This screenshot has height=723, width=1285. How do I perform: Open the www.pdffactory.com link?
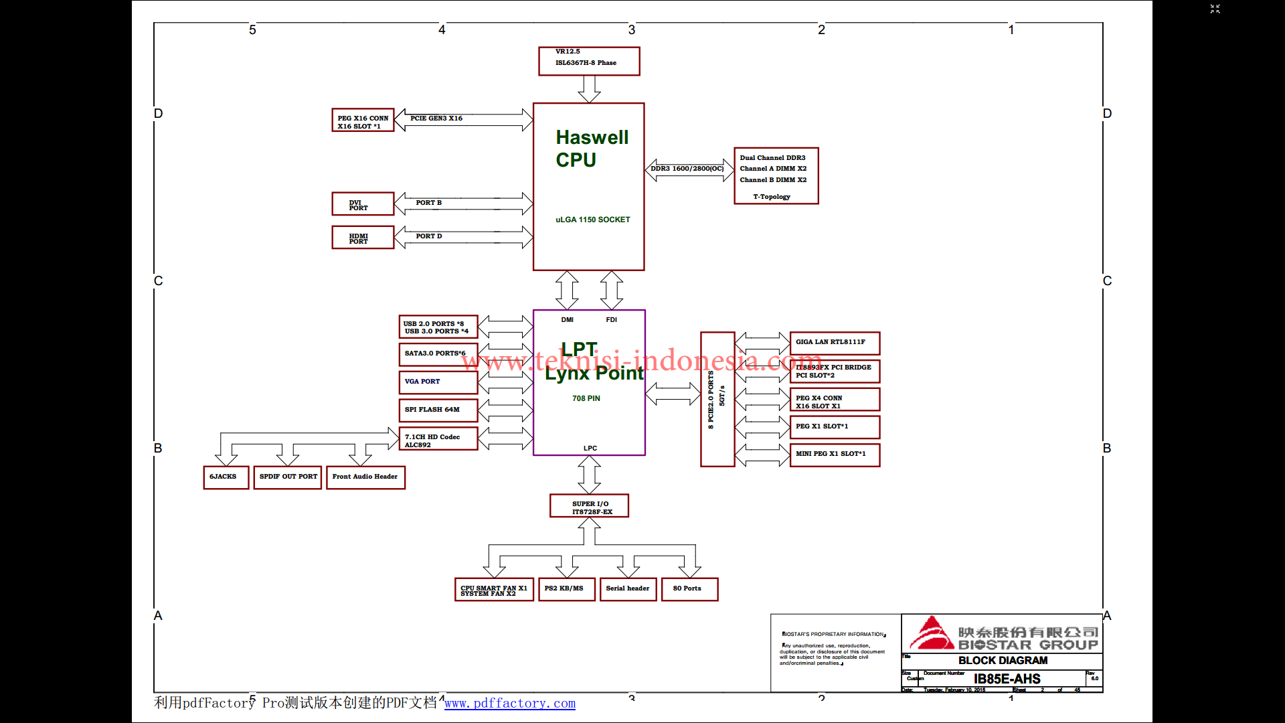pos(509,703)
